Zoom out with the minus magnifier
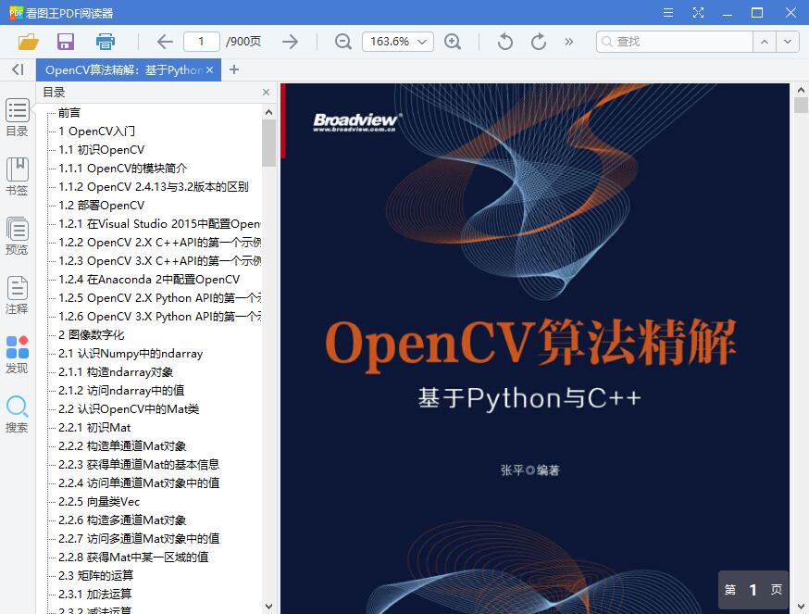Screen dimensions: 809x614 343,42
